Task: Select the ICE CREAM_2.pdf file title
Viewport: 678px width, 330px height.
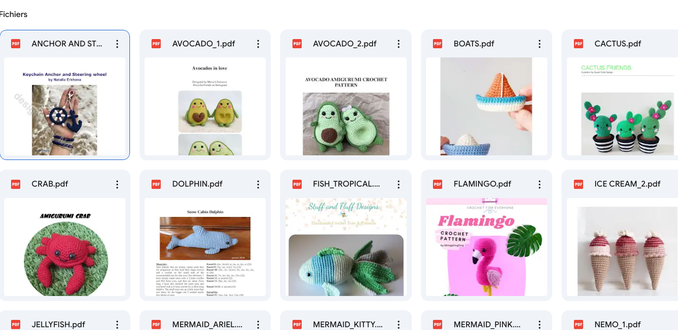Action: click(627, 184)
